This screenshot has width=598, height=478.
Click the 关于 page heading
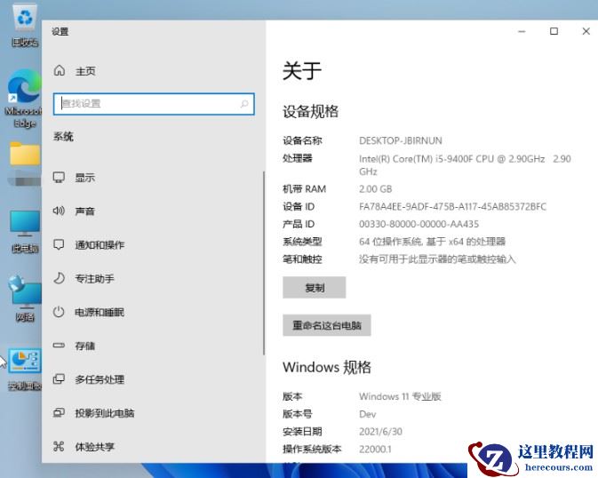(x=302, y=71)
